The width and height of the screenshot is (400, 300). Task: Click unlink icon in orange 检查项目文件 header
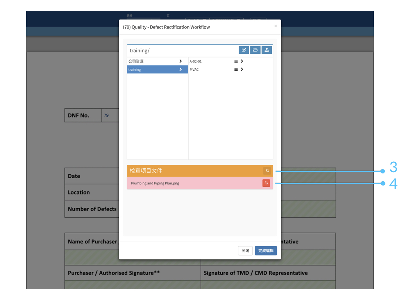267,171
